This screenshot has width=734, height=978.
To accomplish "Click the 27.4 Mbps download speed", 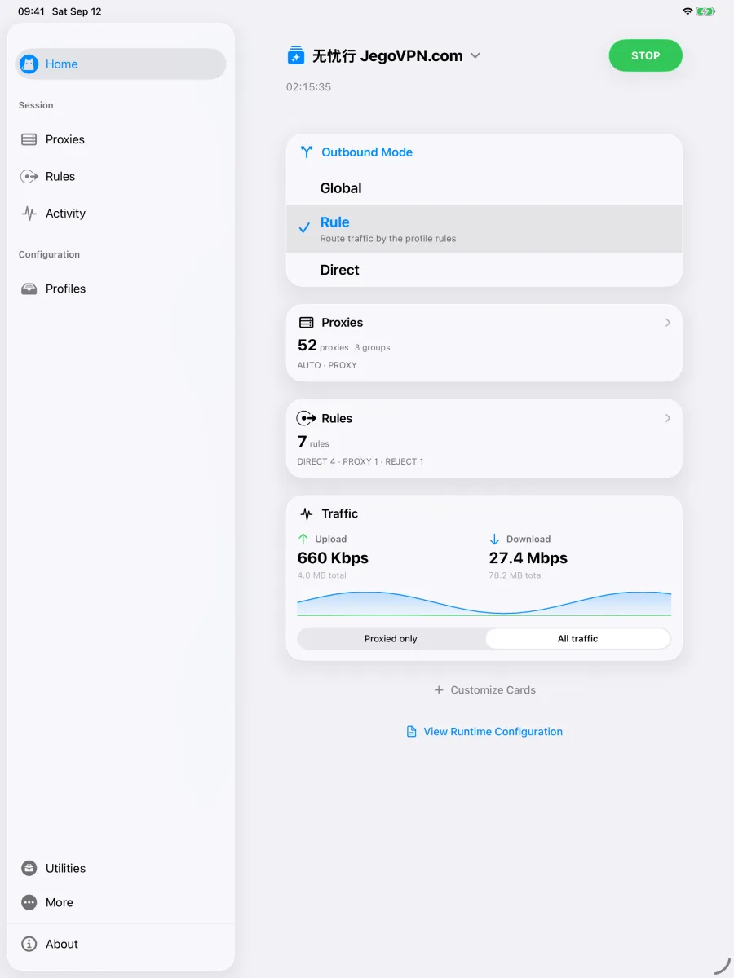I will [528, 558].
